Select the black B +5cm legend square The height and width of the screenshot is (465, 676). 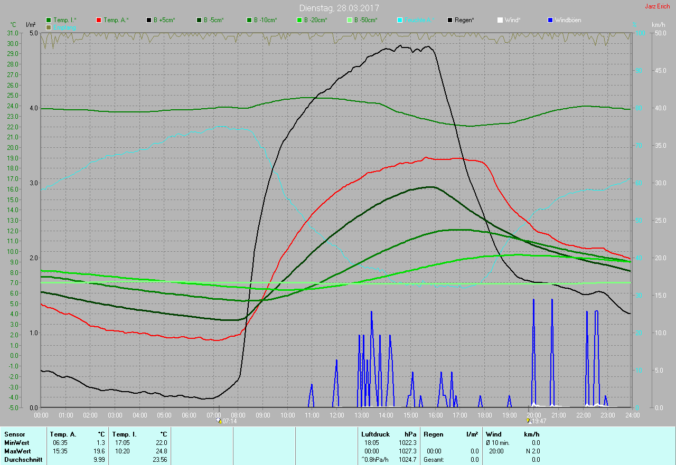(x=149, y=20)
